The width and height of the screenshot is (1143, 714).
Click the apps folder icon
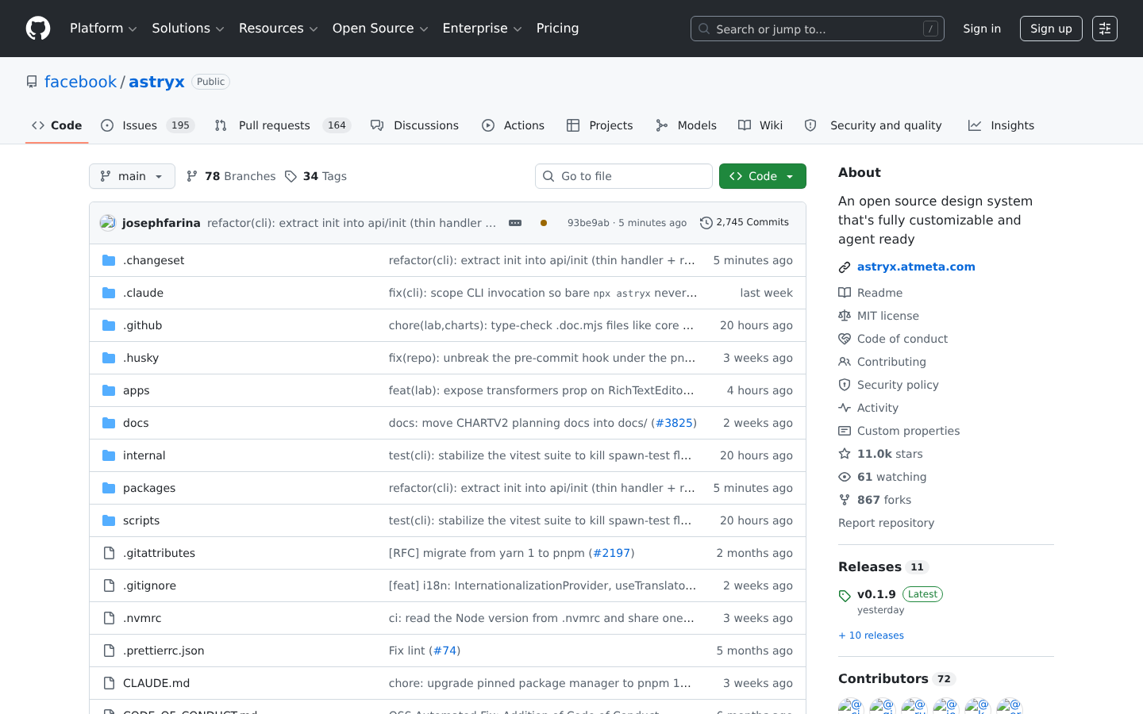tap(109, 390)
